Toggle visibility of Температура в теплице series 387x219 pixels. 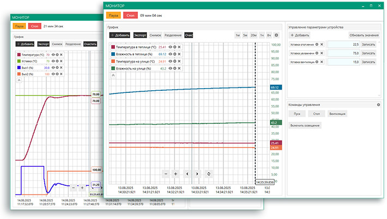(170, 47)
